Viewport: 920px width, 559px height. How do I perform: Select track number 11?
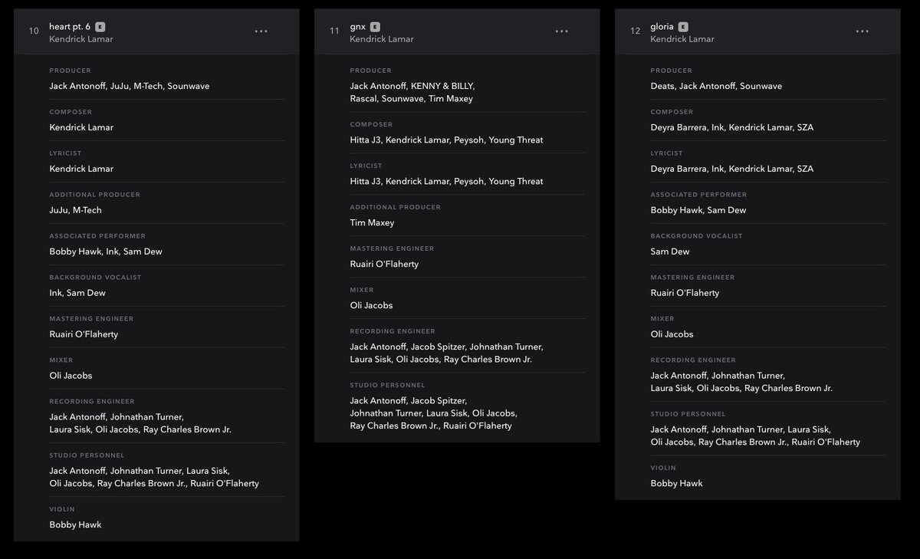pos(334,31)
